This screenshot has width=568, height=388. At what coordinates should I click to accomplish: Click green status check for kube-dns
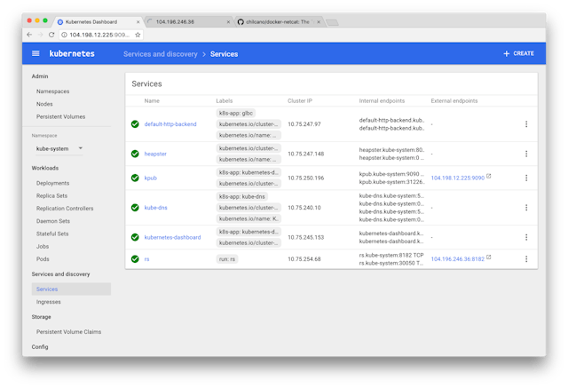[135, 208]
